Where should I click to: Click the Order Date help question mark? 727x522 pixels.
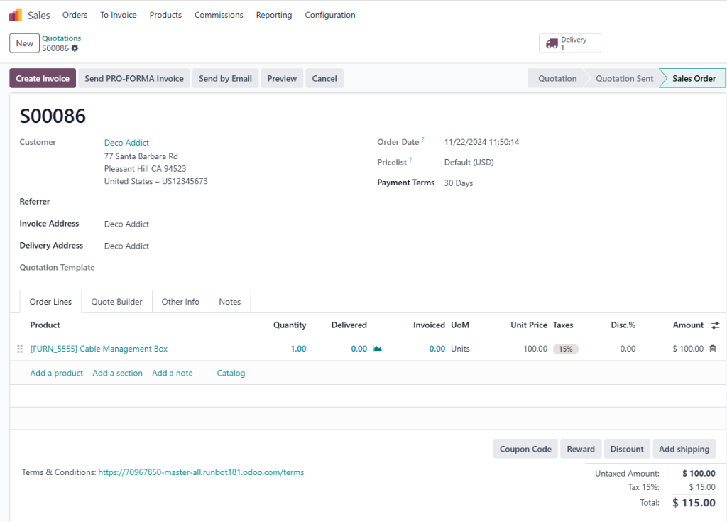coord(423,140)
